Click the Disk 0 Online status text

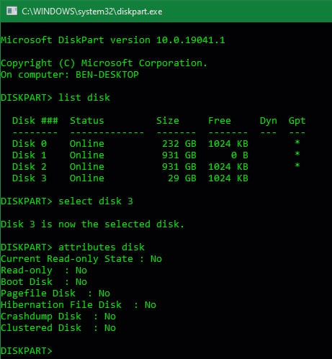coord(87,144)
